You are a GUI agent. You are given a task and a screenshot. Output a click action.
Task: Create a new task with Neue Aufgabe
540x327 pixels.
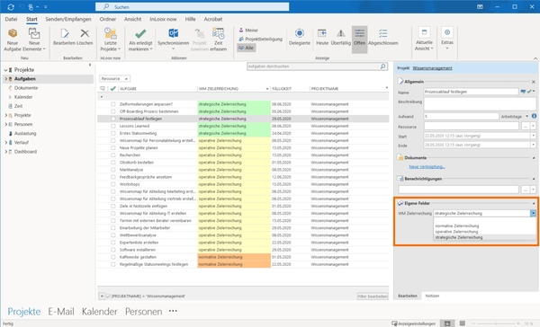13,40
